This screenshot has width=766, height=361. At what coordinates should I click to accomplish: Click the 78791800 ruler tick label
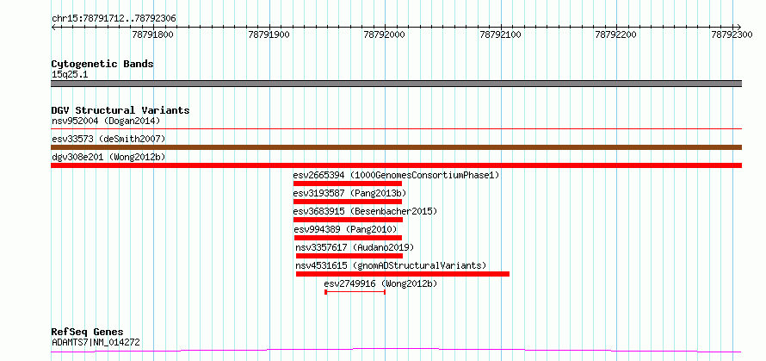pyautogui.click(x=153, y=34)
